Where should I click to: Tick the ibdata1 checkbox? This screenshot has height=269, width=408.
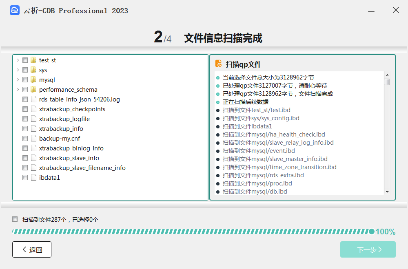25,178
